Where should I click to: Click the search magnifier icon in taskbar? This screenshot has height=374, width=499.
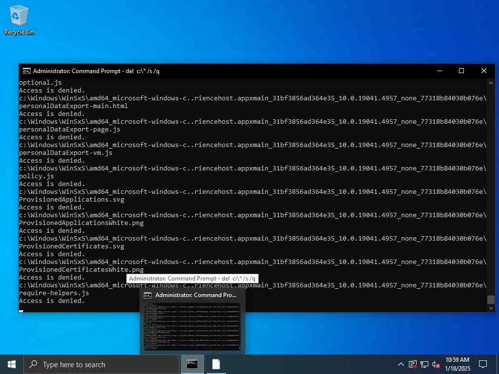[33, 364]
